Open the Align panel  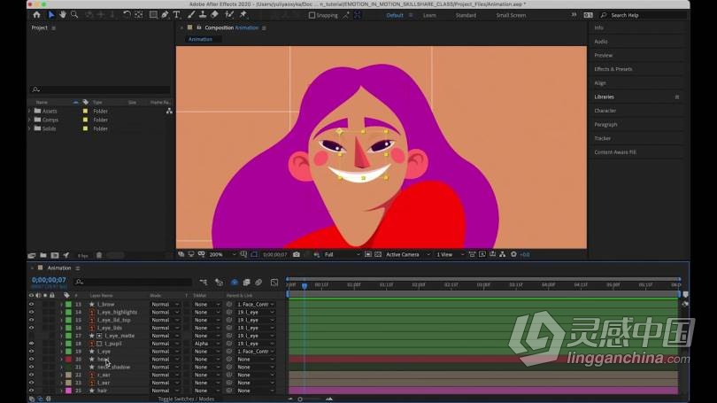coord(600,83)
